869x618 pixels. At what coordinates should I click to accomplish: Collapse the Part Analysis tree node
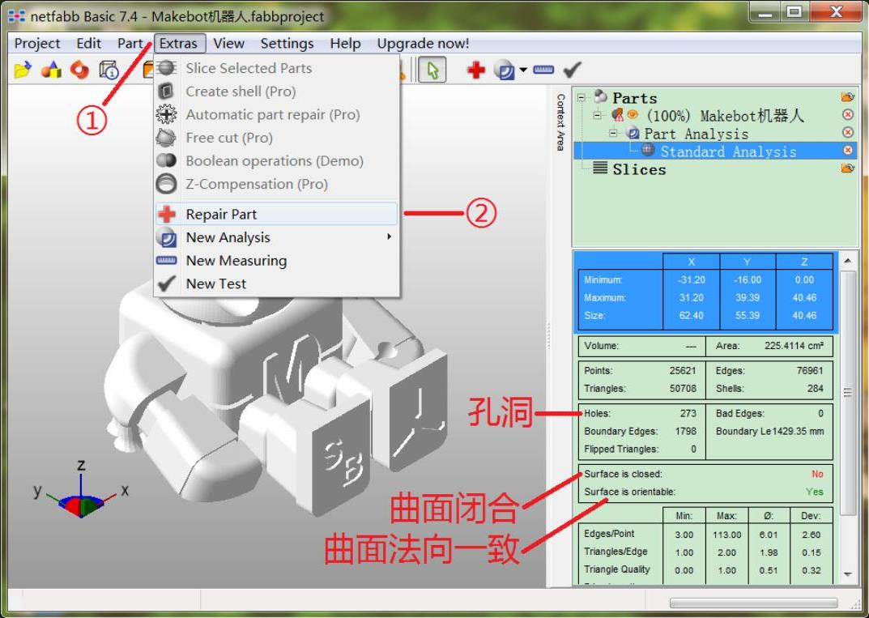coord(613,133)
